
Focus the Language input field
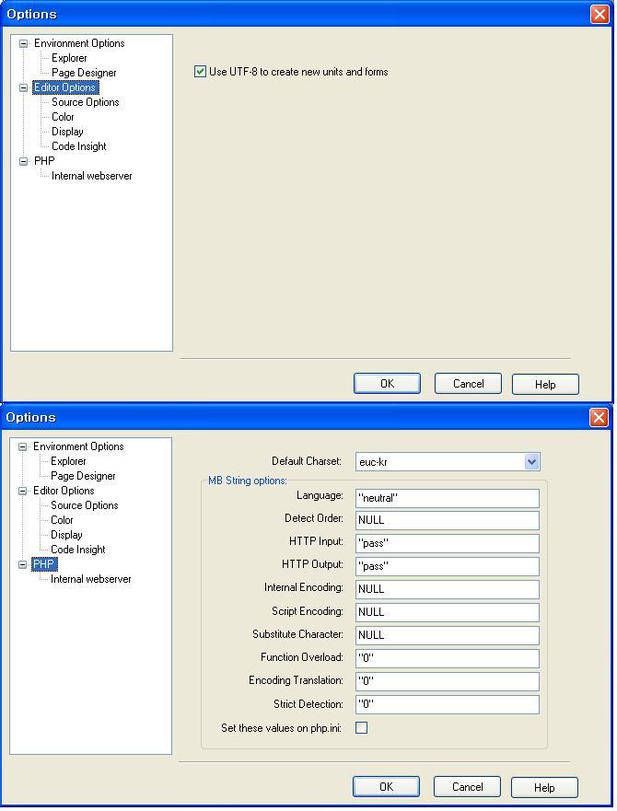click(448, 498)
